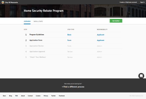Click Form step type for Application Form
Screen dimensions: 146x99
(69, 40)
